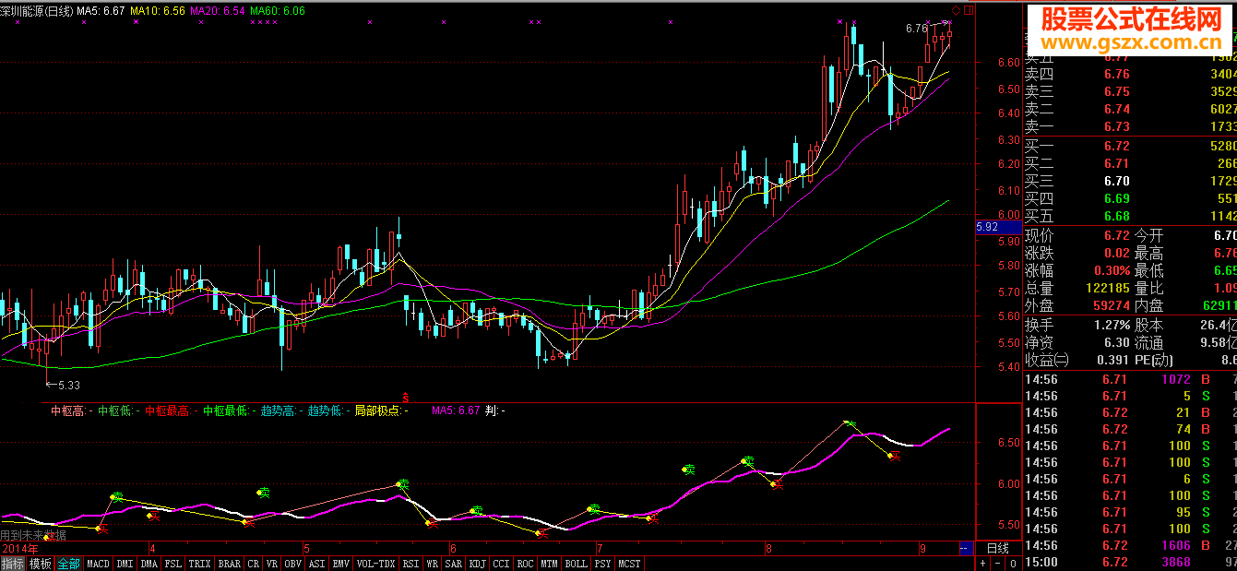The height and width of the screenshot is (571, 1237).
Task: Switch to the BRAR indicator
Action: coord(229,563)
